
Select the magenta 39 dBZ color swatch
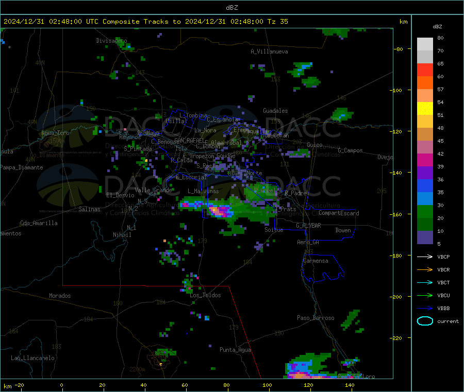pos(425,160)
